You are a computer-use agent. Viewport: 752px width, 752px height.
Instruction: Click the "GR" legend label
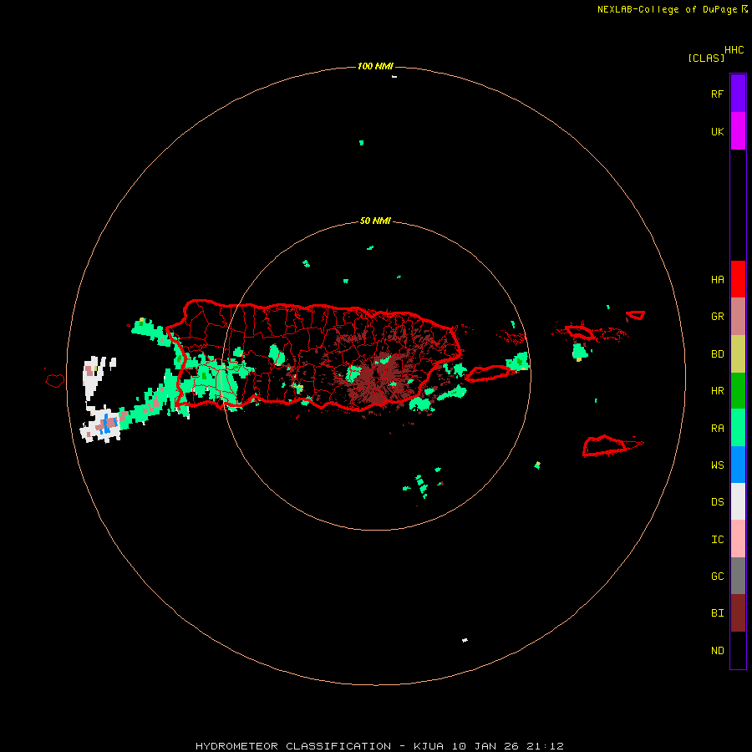tap(717, 317)
